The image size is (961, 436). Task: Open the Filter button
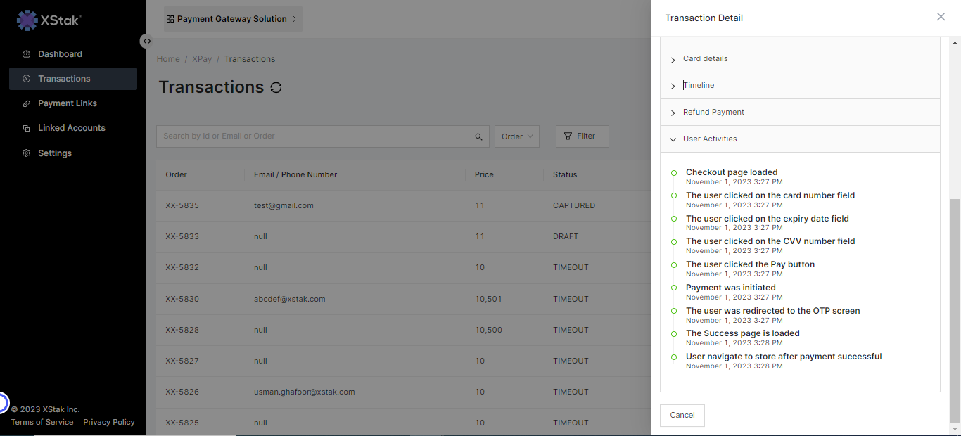click(x=582, y=136)
